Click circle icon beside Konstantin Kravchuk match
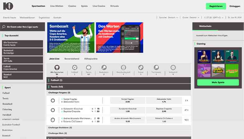The height and width of the screenshot is (139, 244). click(53, 110)
